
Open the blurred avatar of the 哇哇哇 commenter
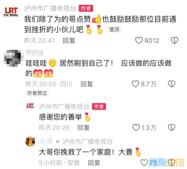[12, 58]
